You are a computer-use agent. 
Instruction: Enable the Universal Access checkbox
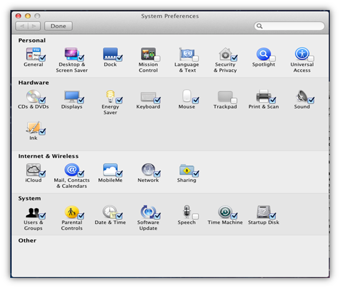point(311,59)
